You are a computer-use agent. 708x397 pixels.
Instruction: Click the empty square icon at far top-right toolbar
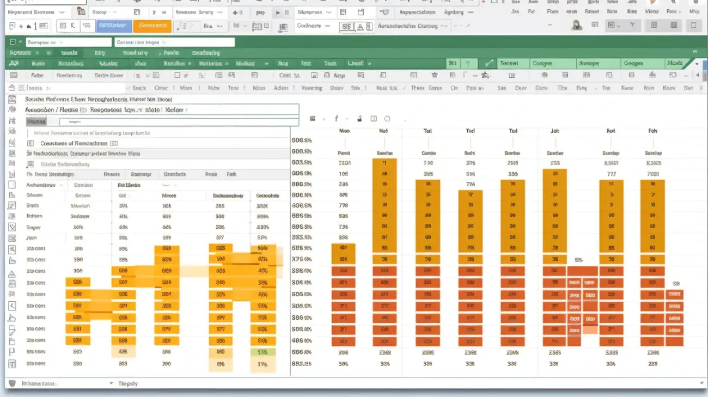693,25
